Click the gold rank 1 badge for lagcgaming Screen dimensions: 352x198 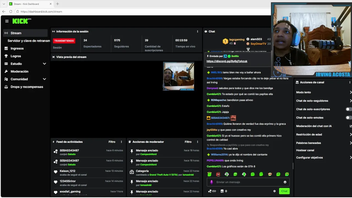[x=225, y=42]
